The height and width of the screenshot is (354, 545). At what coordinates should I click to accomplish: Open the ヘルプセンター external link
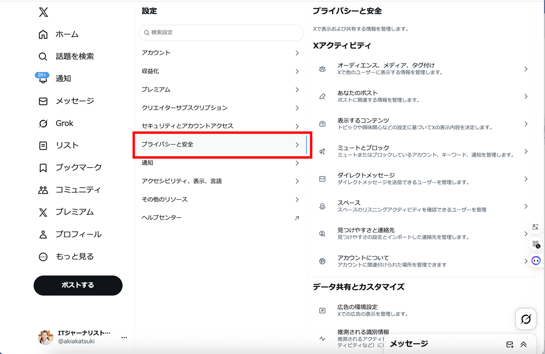(221, 218)
